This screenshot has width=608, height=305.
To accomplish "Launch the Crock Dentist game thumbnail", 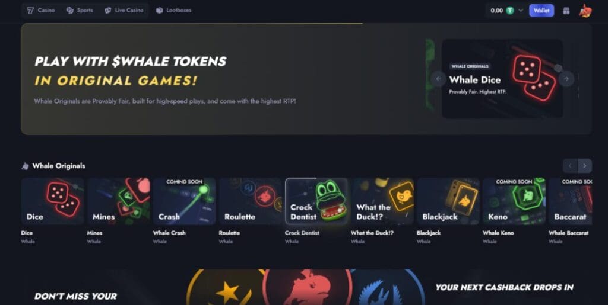I will [x=316, y=201].
